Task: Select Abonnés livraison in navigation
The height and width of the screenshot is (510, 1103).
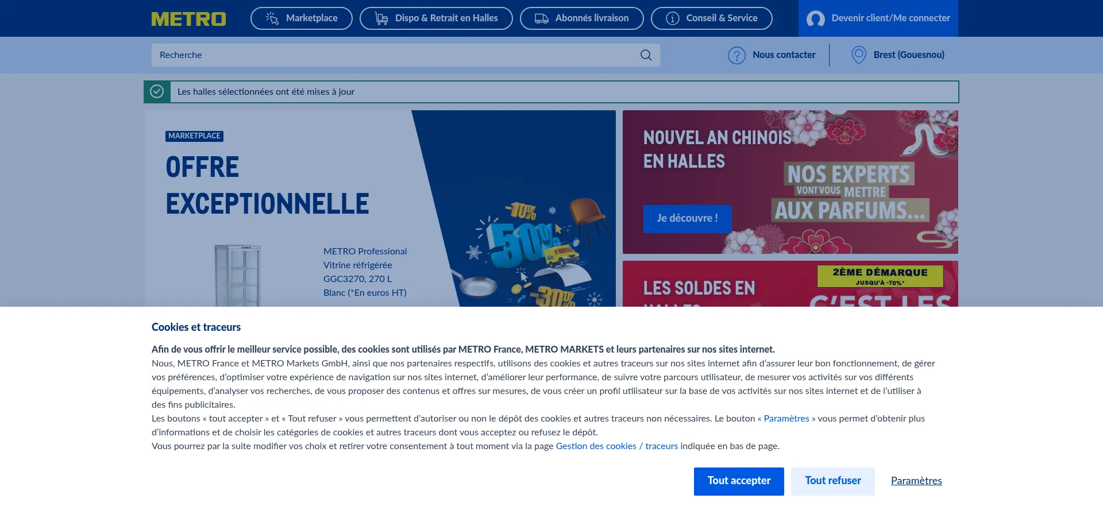Action: pos(581,18)
